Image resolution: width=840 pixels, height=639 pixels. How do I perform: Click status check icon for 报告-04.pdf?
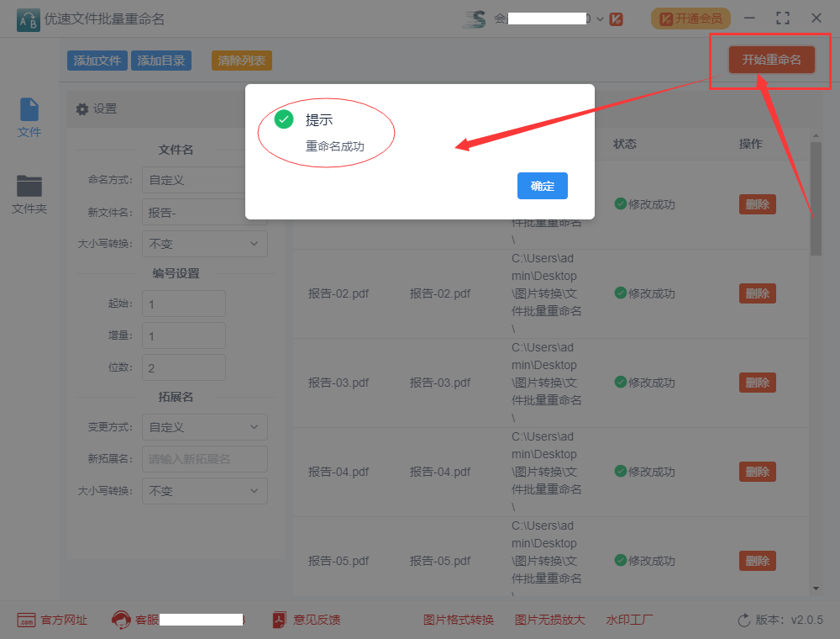point(621,471)
